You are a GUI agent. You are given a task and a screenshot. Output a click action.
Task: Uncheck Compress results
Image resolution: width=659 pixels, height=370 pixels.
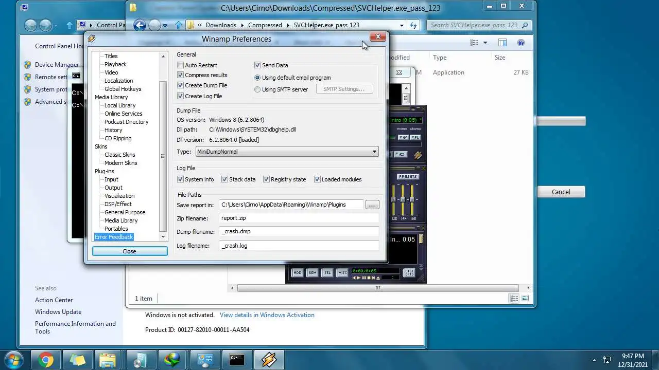pos(180,75)
